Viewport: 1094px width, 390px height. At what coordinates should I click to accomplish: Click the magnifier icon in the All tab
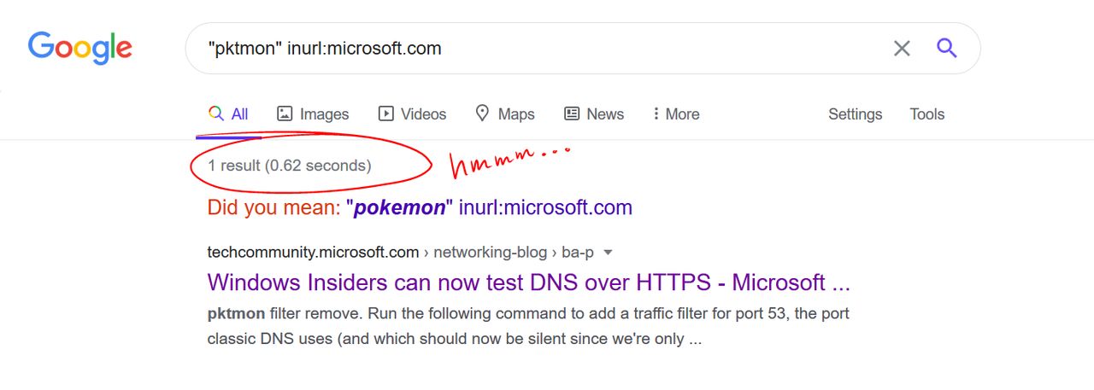tap(216, 114)
